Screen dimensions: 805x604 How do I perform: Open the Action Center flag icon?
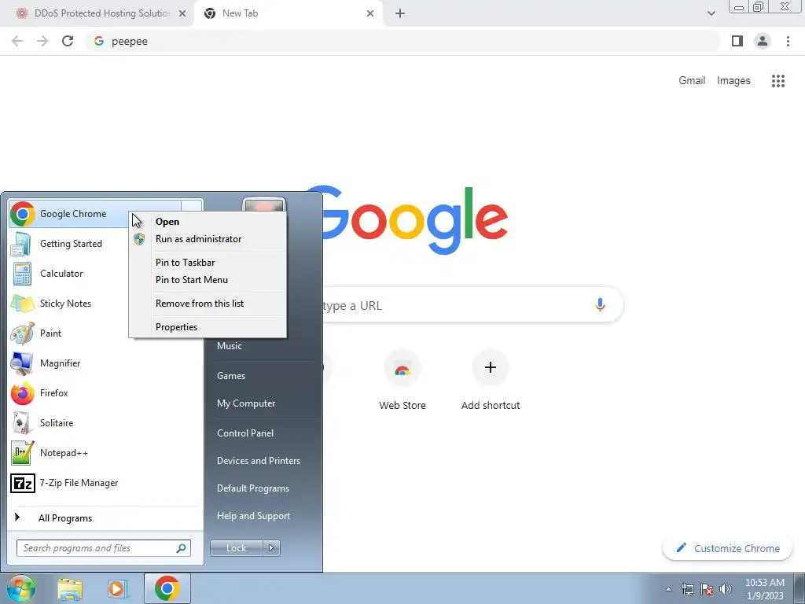[x=707, y=589]
